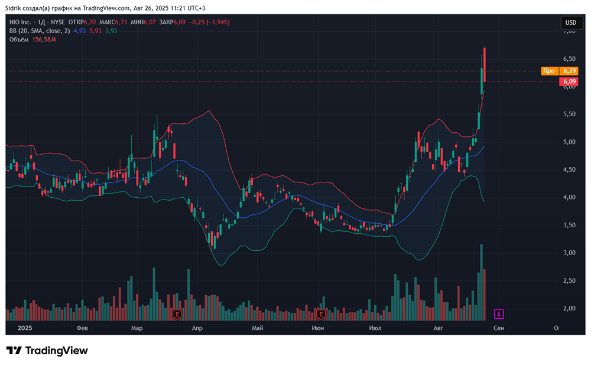591x366 pixels.
Task: Click the volume value 156,58M
Action: [44, 40]
